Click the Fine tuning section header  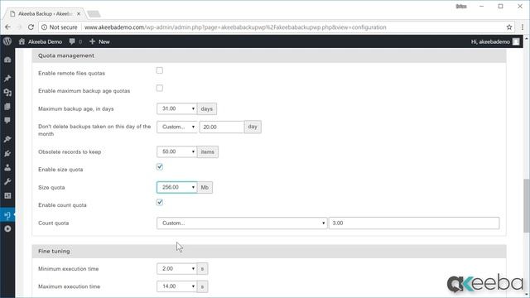pos(269,252)
